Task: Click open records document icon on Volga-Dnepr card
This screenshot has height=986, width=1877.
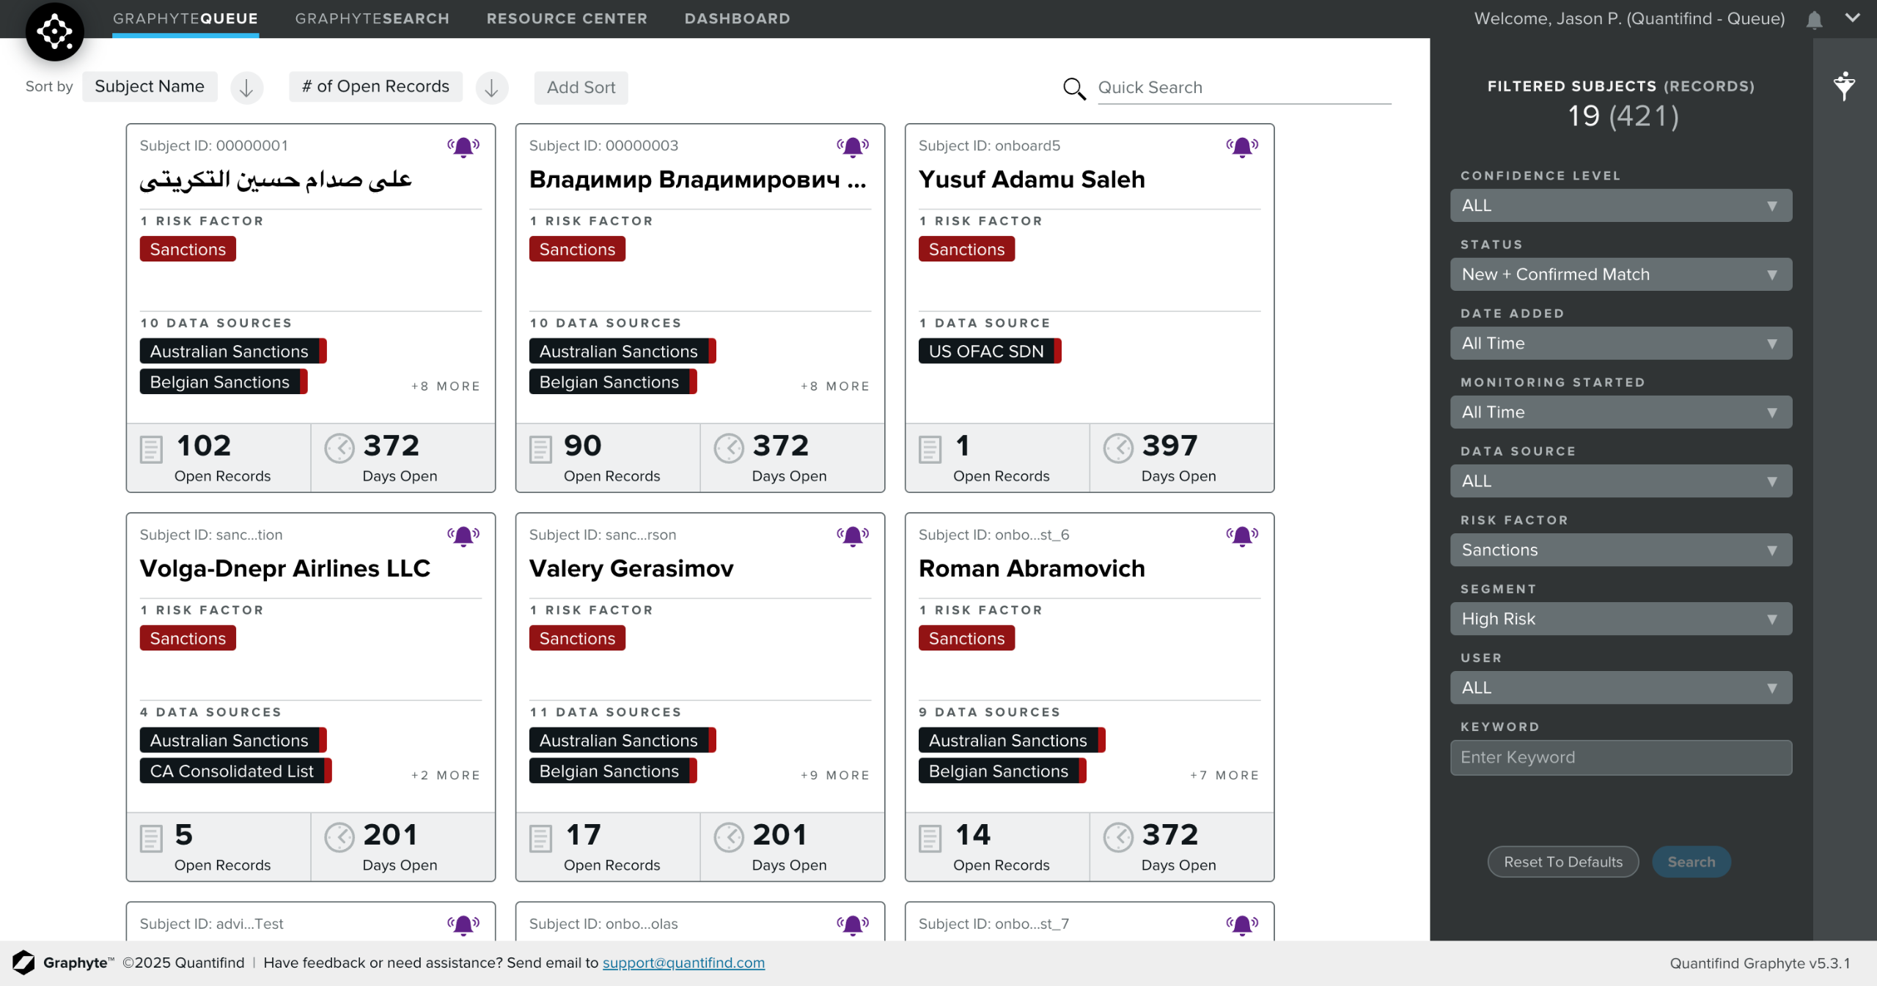Action: (x=151, y=838)
